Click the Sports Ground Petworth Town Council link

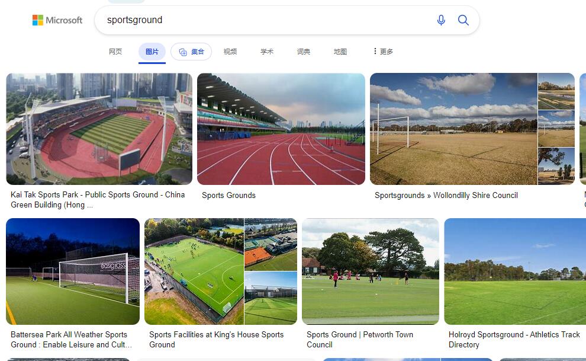360,340
